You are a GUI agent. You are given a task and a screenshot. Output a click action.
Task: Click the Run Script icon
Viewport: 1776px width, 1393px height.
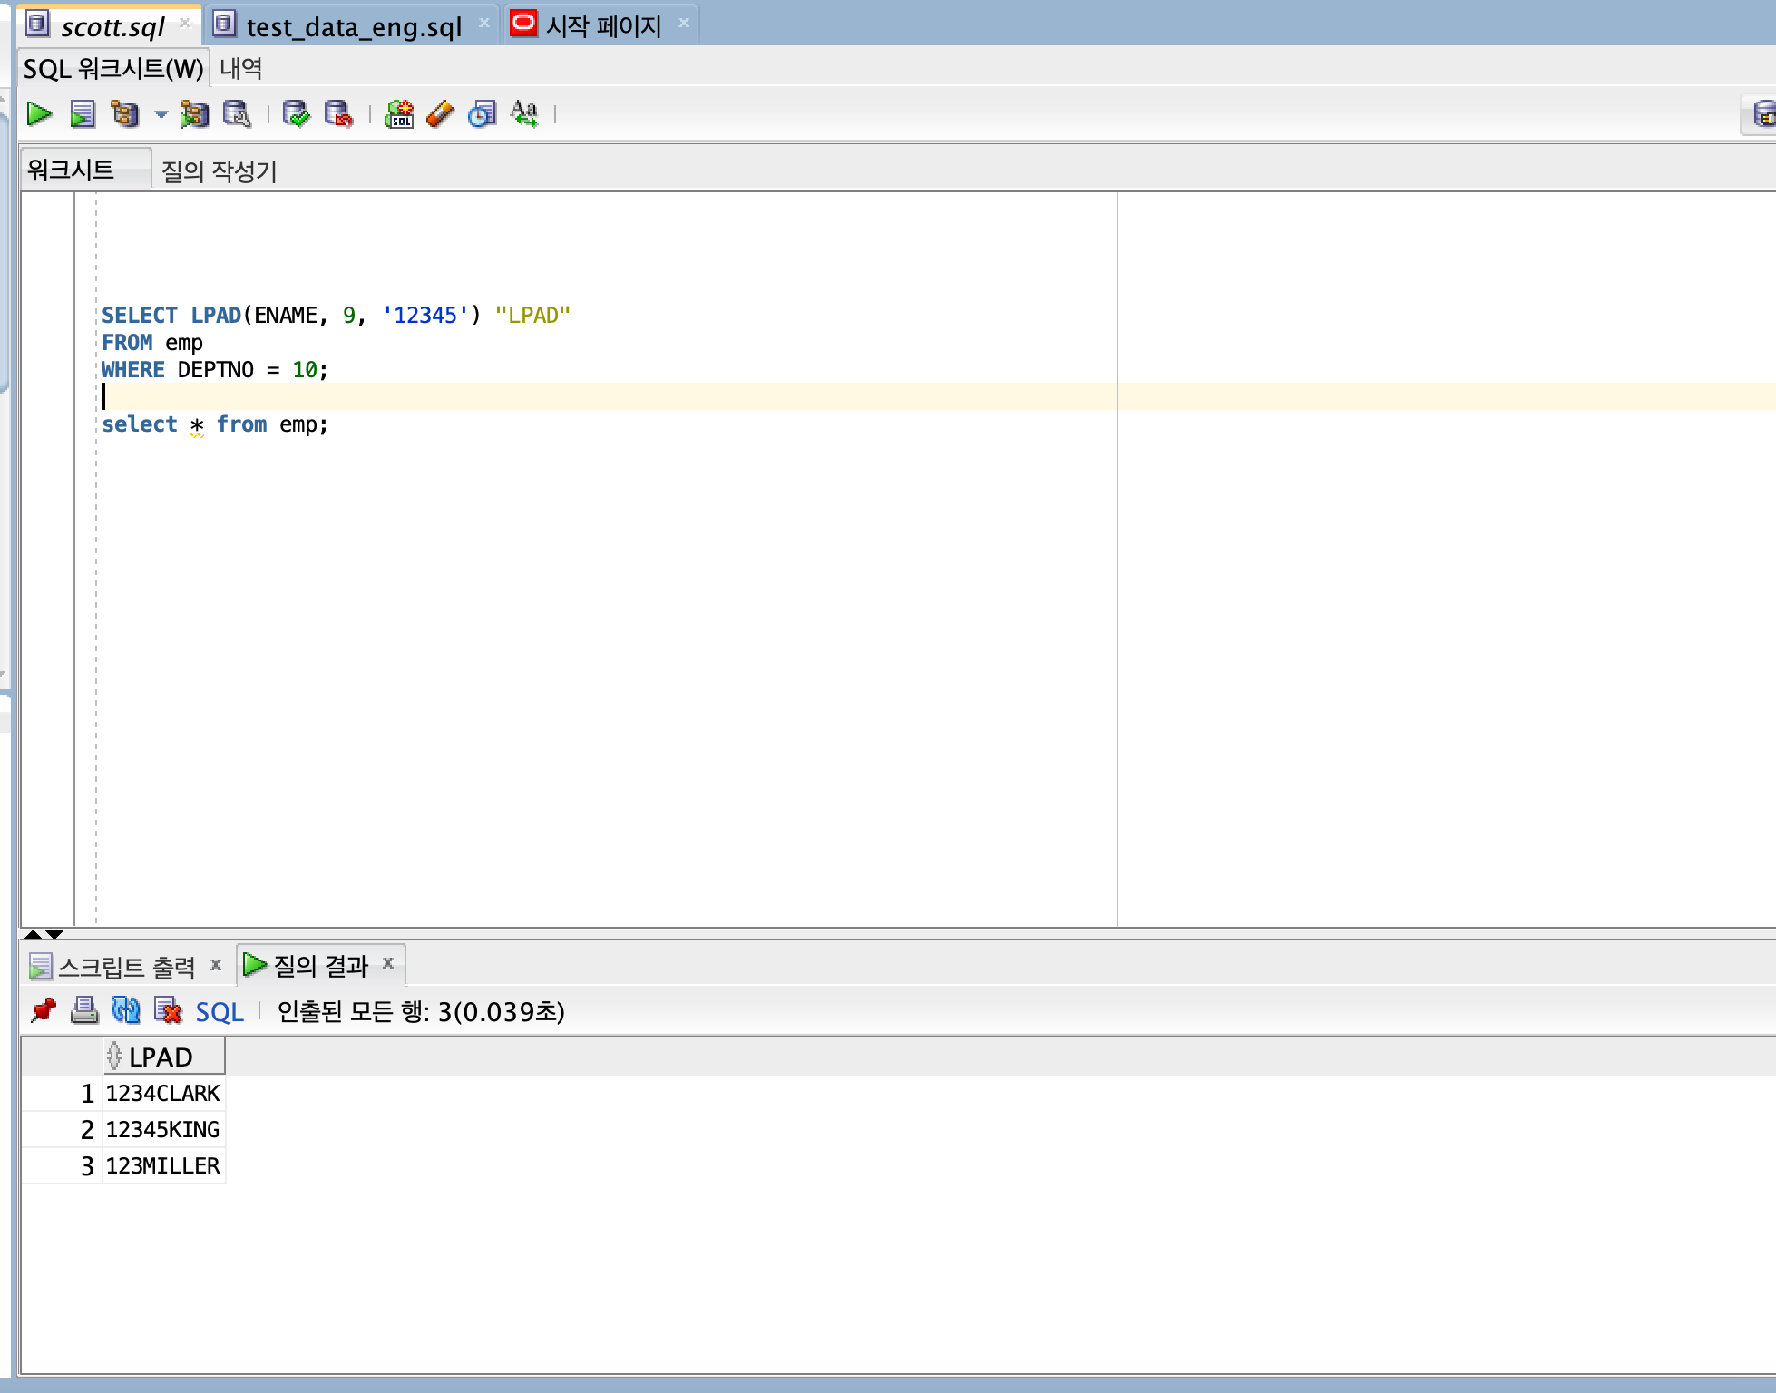[83, 114]
